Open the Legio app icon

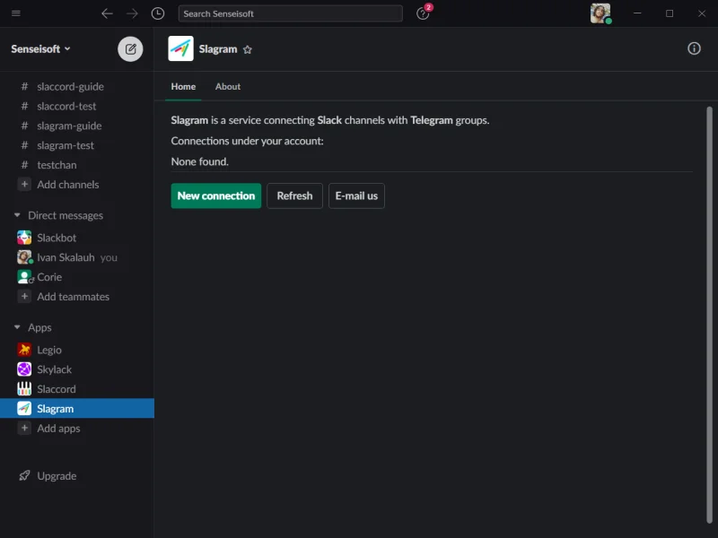(x=24, y=350)
